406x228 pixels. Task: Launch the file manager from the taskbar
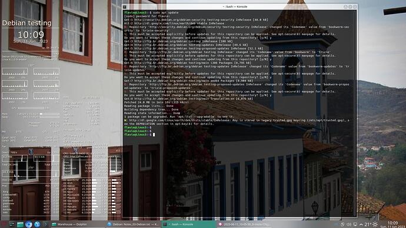click(x=20, y=224)
